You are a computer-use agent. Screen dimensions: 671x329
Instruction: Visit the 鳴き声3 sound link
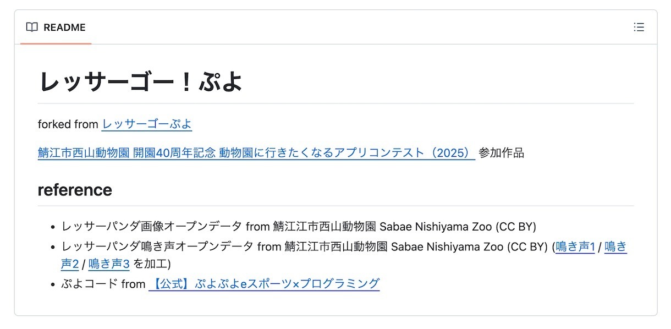(109, 264)
